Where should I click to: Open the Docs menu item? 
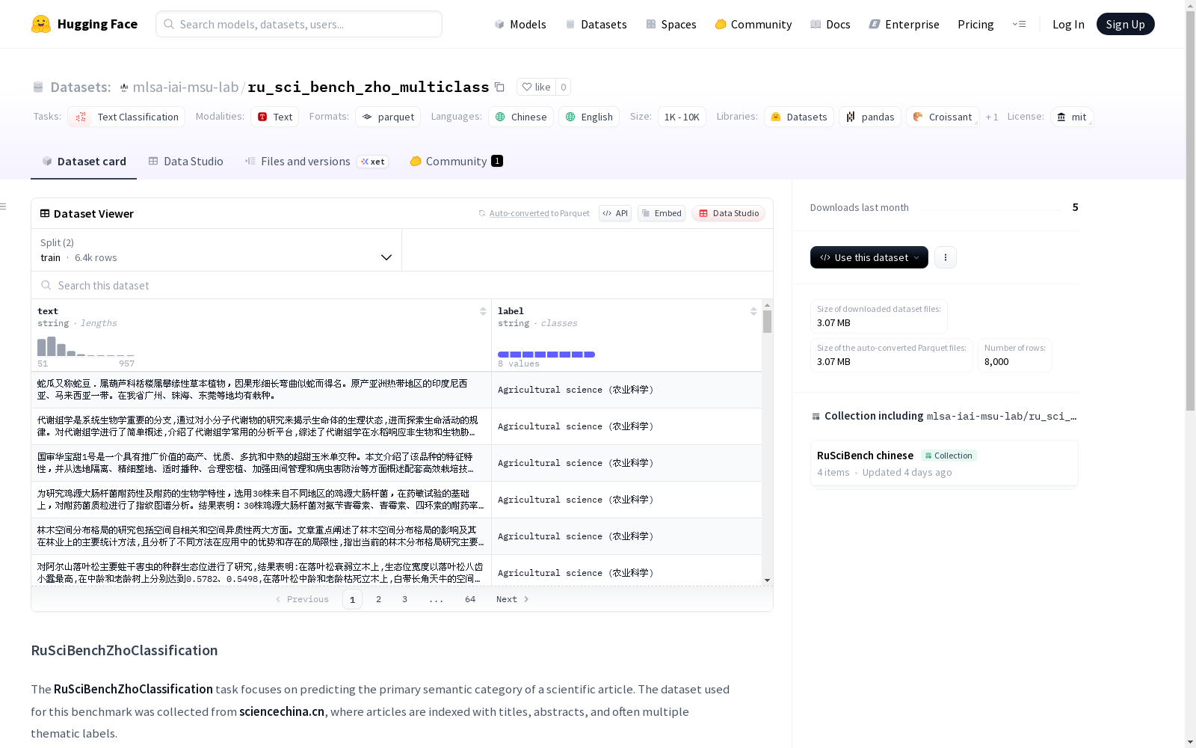[x=830, y=24]
